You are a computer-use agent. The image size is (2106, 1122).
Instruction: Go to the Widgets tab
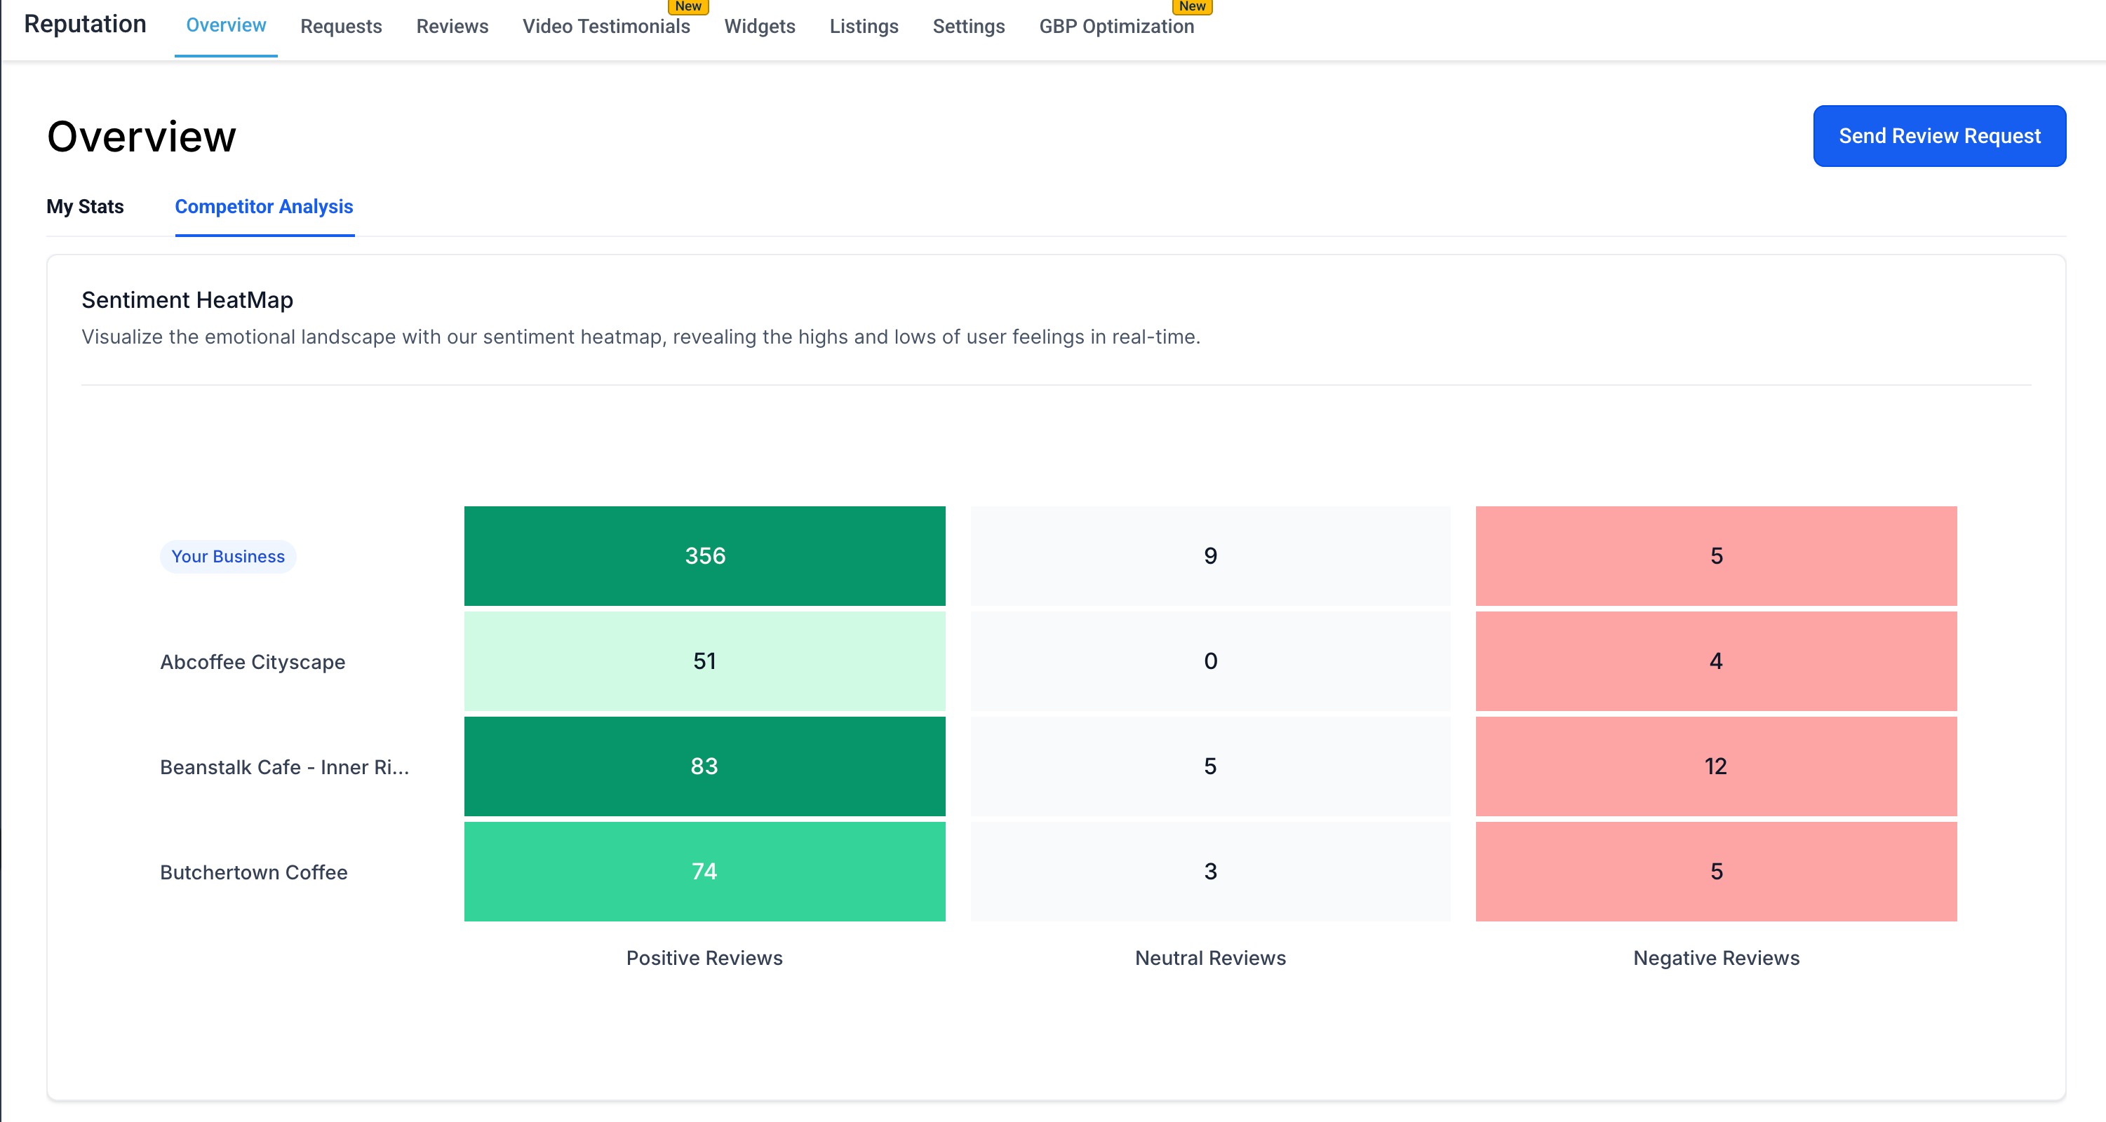(x=760, y=26)
